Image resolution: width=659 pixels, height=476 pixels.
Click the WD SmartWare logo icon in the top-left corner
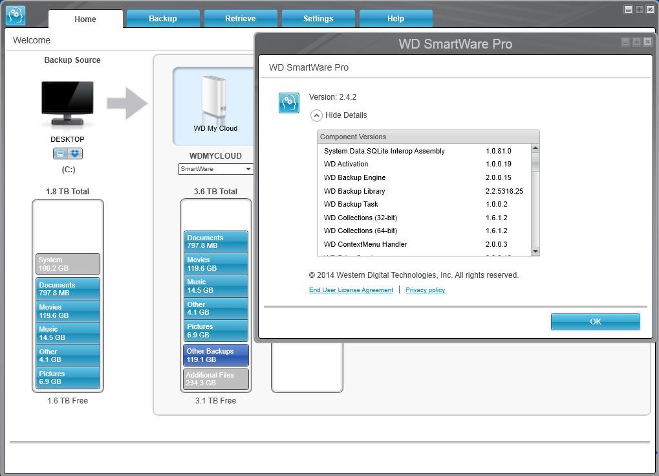click(x=16, y=16)
